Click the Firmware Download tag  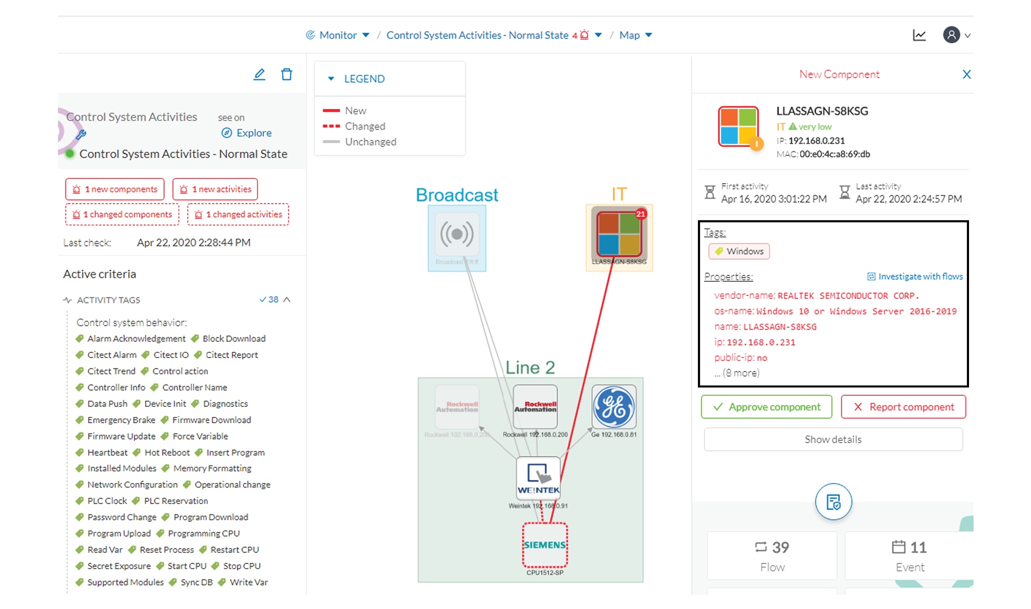206,420
